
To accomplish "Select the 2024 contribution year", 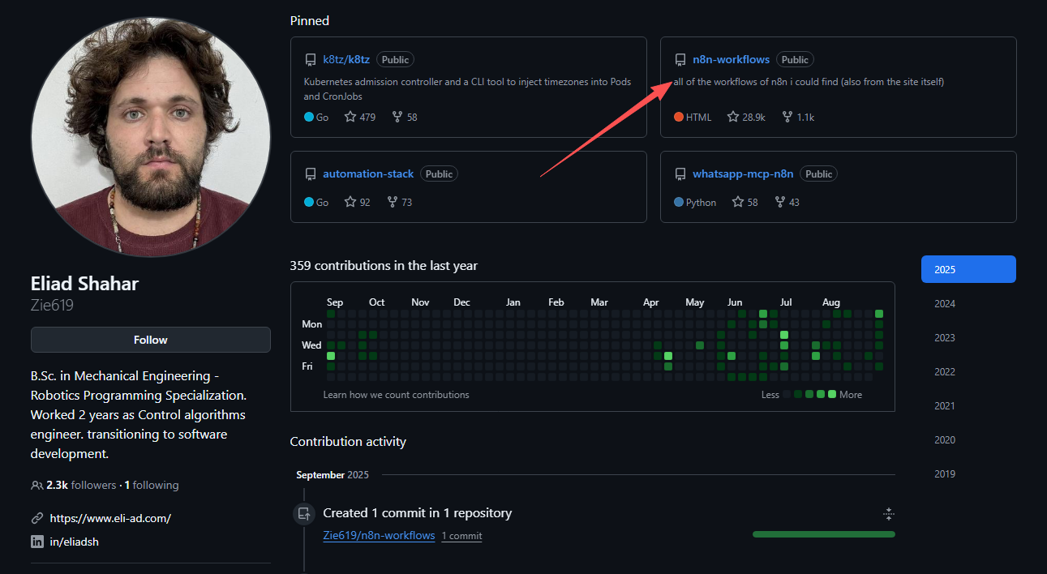I will [968, 303].
